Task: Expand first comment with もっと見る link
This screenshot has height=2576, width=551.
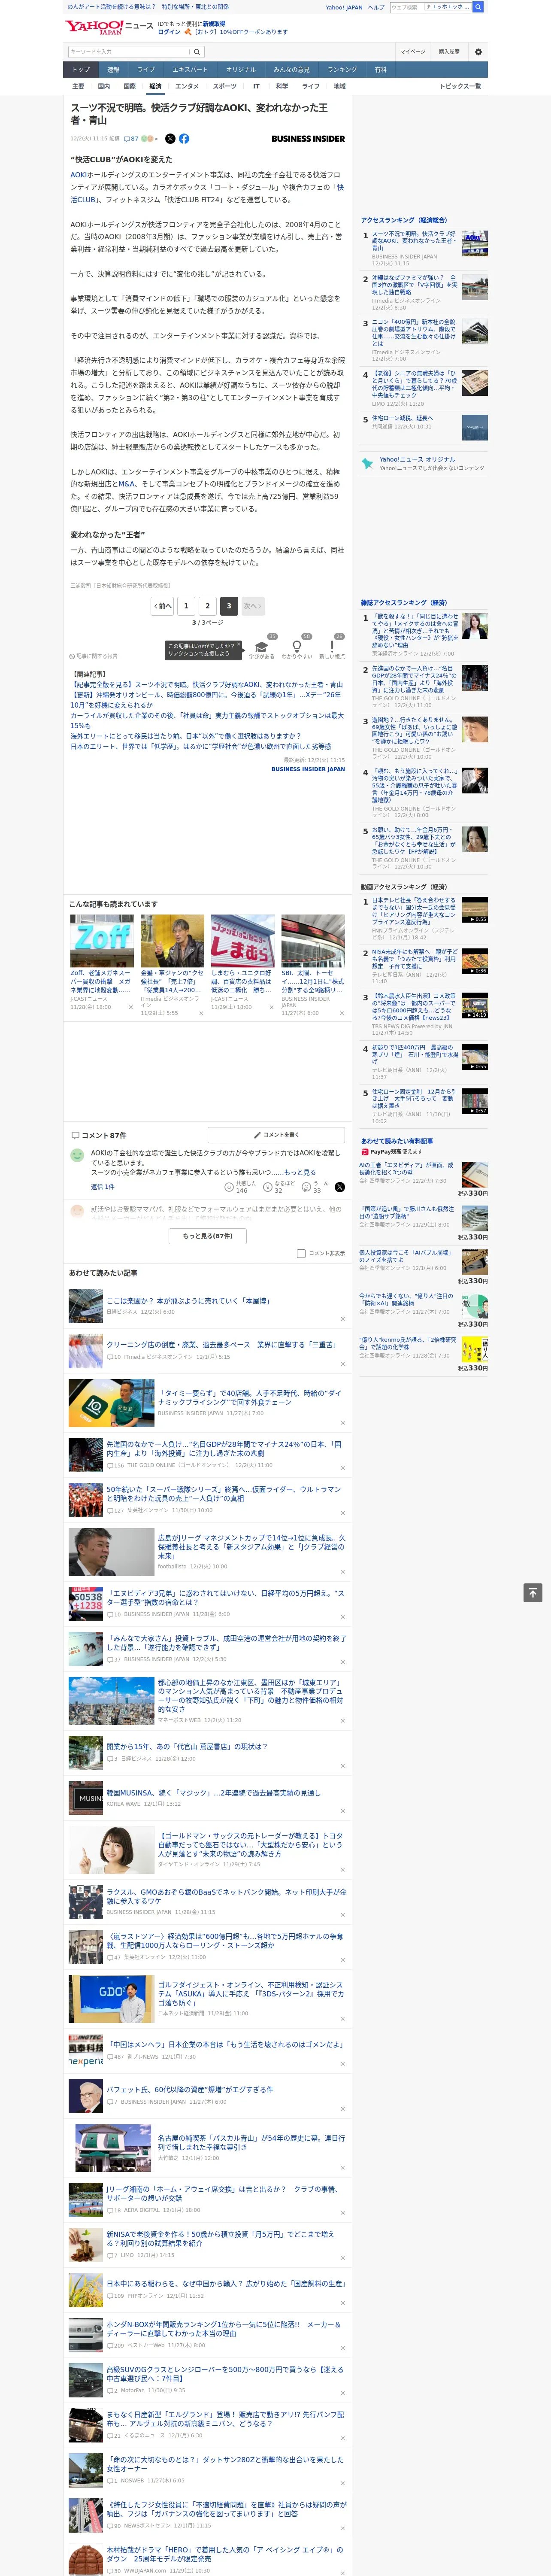Action: pyautogui.click(x=300, y=1172)
